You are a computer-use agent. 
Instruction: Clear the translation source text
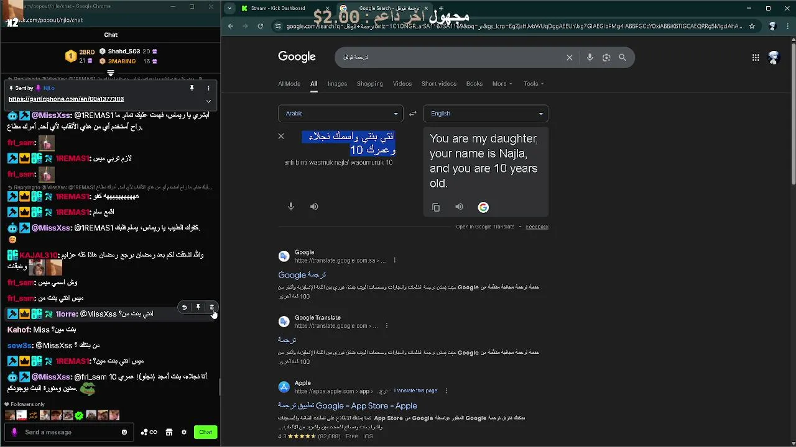pyautogui.click(x=281, y=136)
